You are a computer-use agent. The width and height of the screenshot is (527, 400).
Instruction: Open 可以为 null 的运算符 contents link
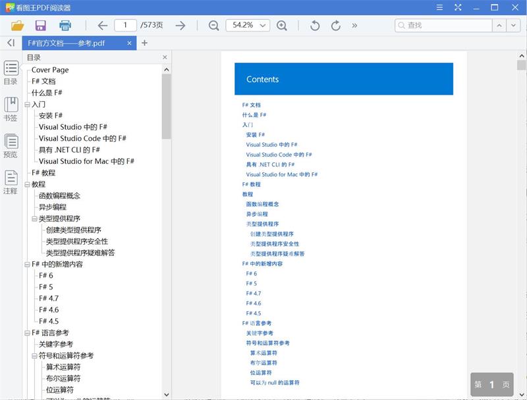275,382
